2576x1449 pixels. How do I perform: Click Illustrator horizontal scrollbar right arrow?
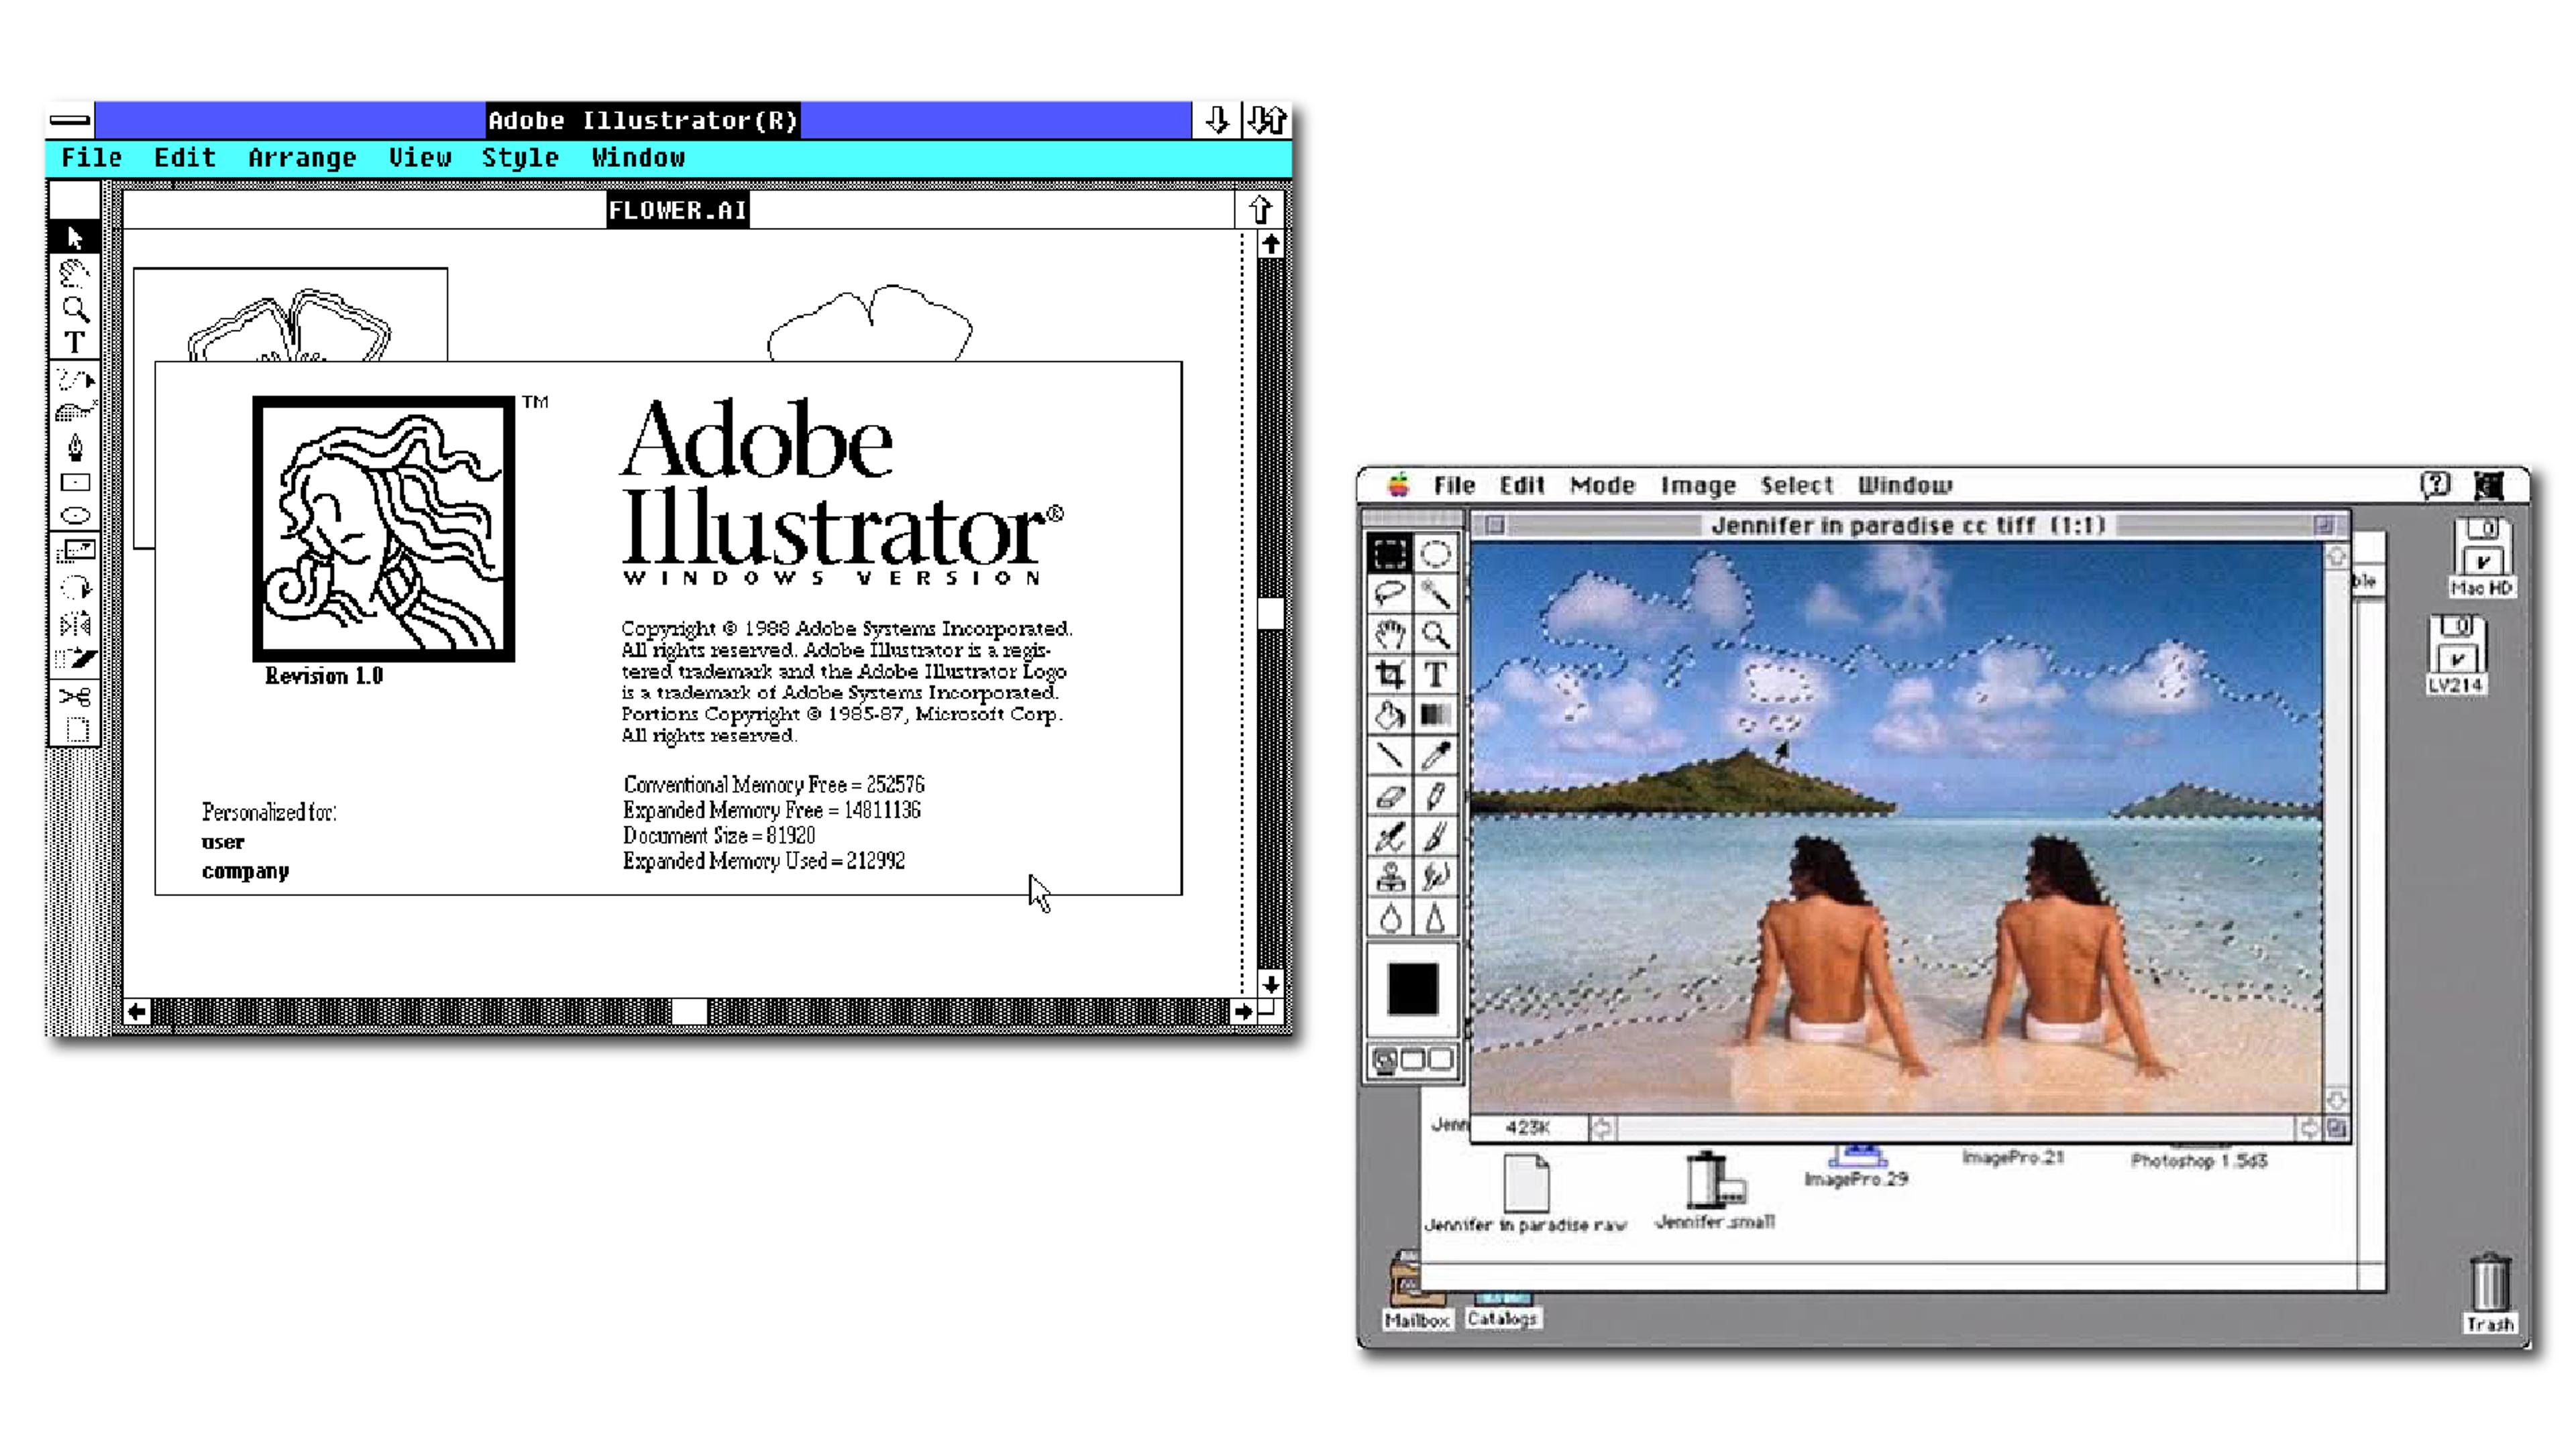1242,1012
